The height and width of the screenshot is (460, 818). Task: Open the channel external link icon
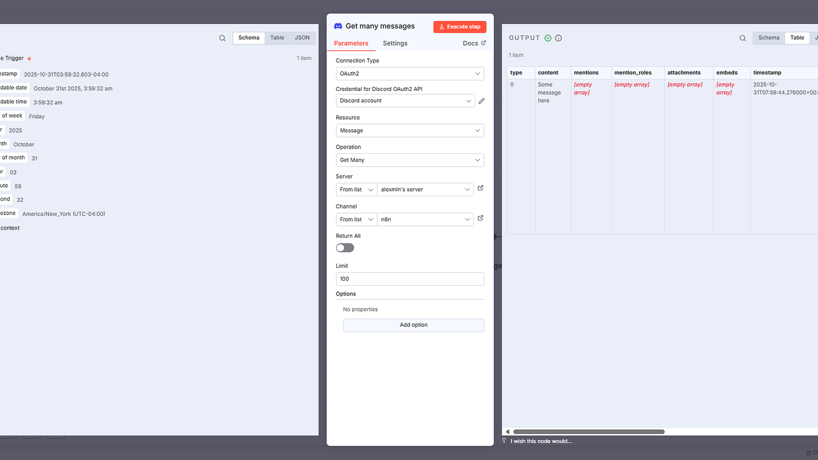(x=481, y=218)
